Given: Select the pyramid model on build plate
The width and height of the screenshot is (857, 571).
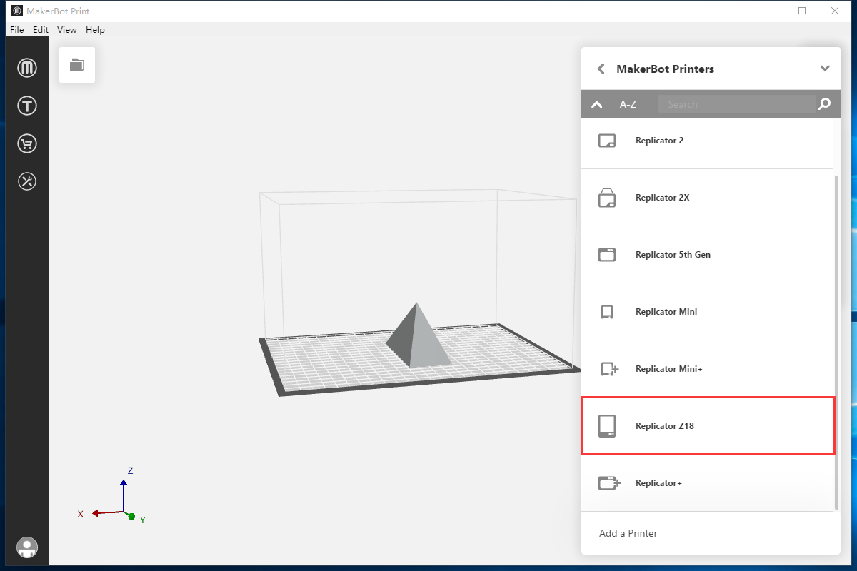Looking at the screenshot, I should [x=418, y=335].
